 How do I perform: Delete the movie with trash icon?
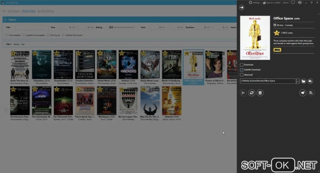260,93
